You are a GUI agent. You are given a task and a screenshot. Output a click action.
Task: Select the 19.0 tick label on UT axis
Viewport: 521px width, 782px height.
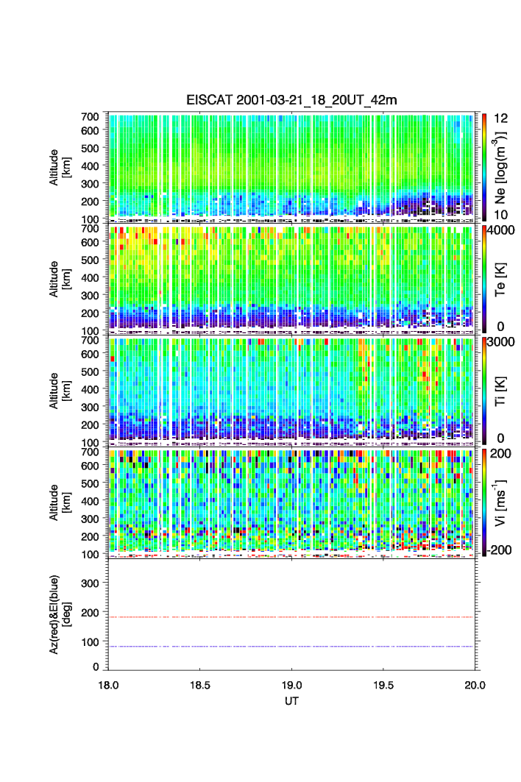(x=292, y=684)
